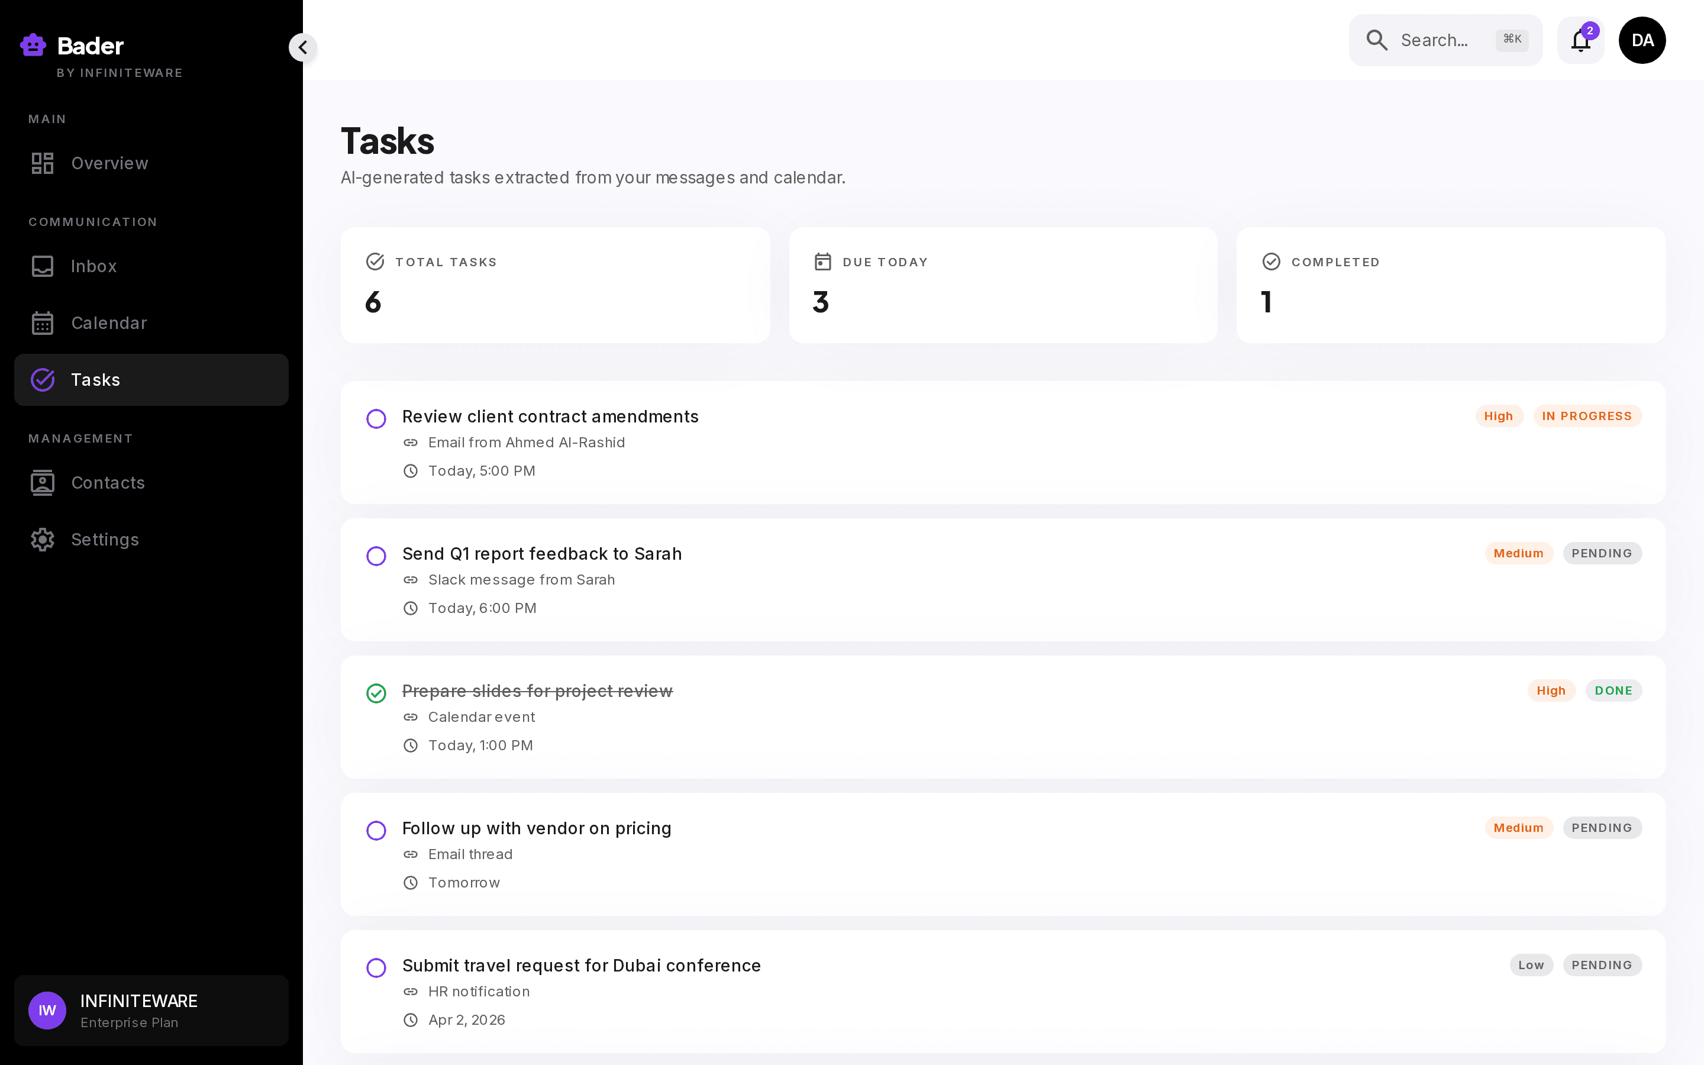Click High badge on Prepare slides task
Image resolution: width=1704 pixels, height=1065 pixels.
tap(1551, 691)
